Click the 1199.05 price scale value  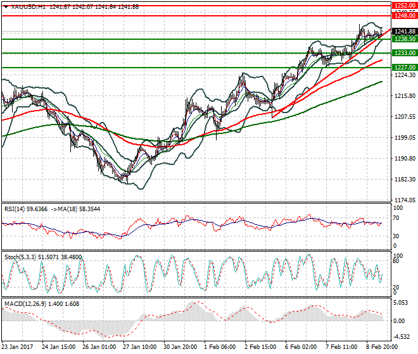pos(405,137)
